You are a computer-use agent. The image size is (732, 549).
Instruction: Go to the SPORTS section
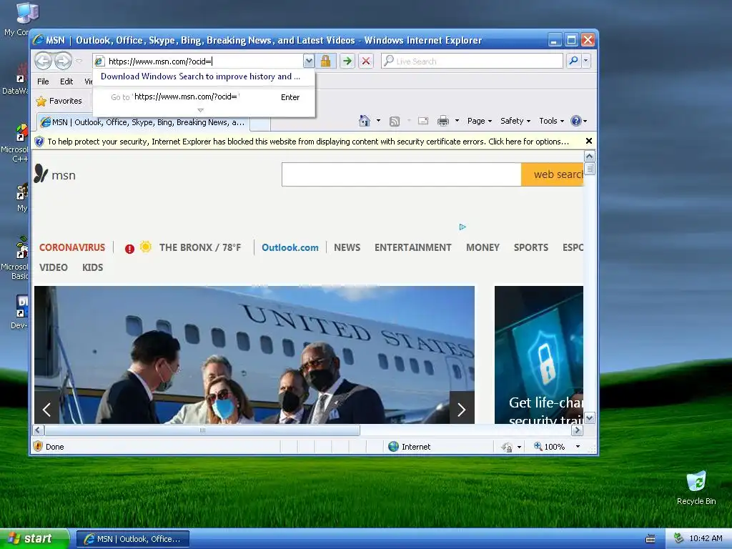tap(531, 247)
